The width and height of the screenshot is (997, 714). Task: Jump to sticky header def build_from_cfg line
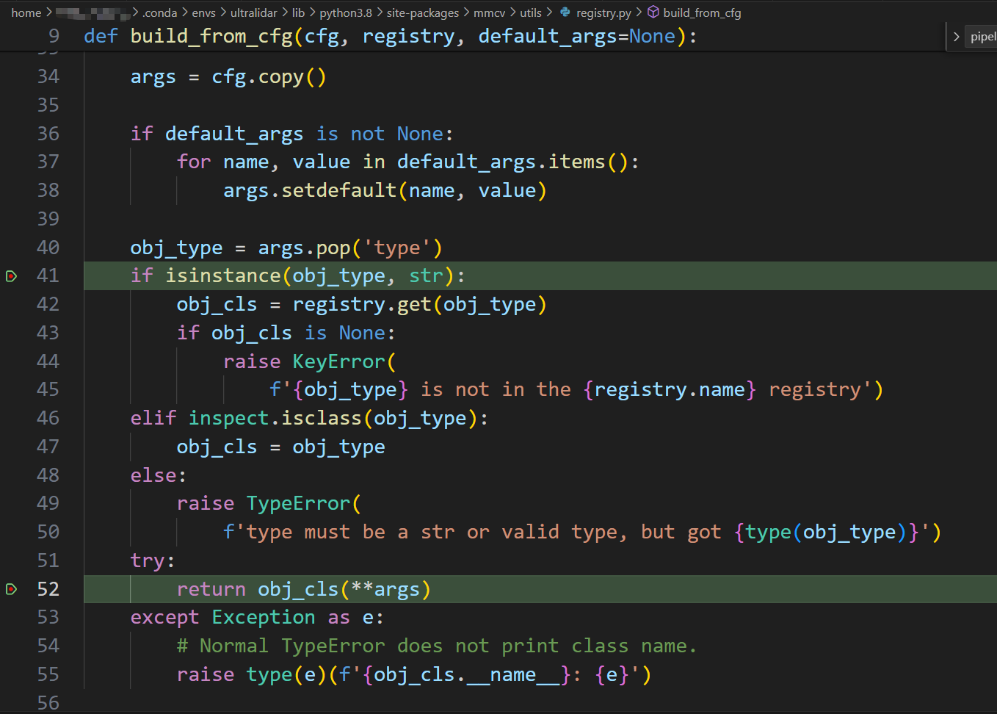coord(389,36)
